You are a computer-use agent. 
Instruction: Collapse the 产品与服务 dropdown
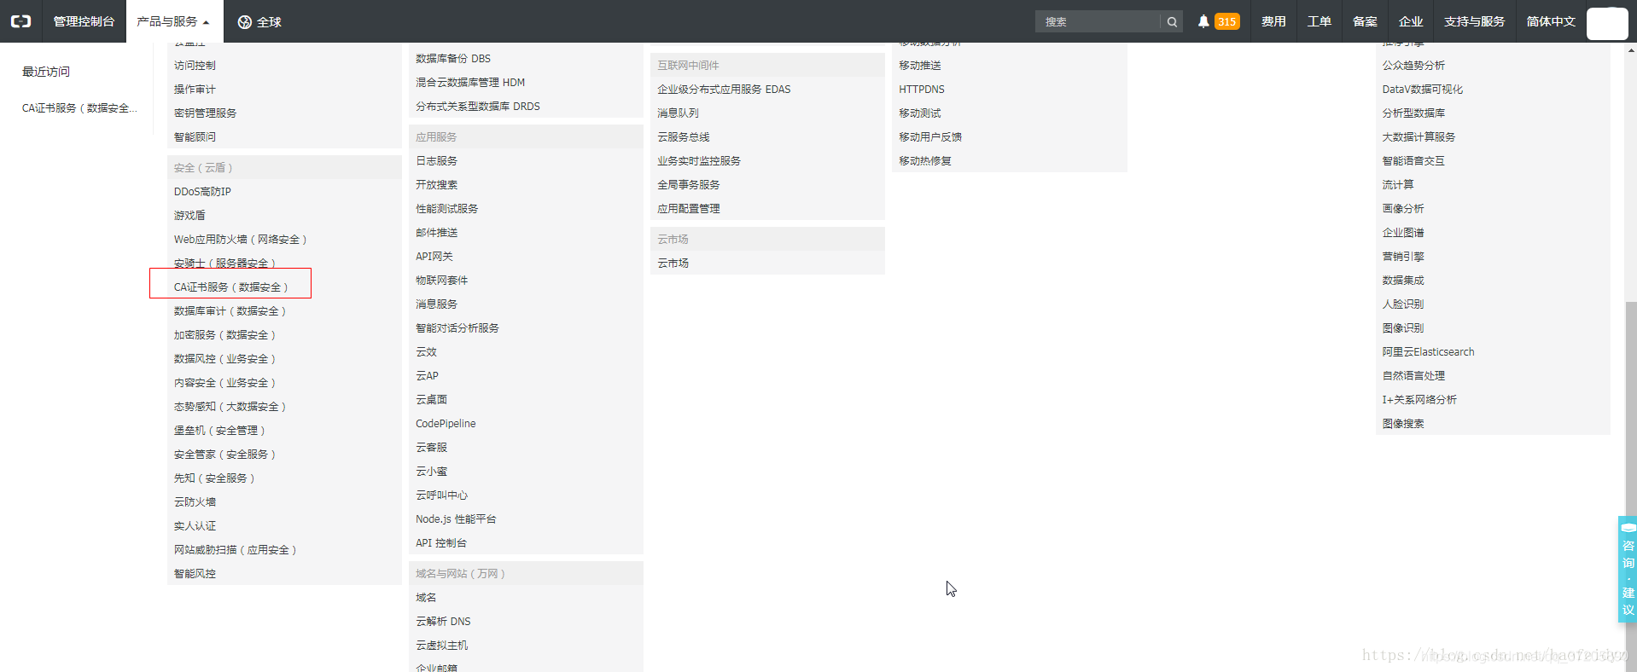coord(173,21)
